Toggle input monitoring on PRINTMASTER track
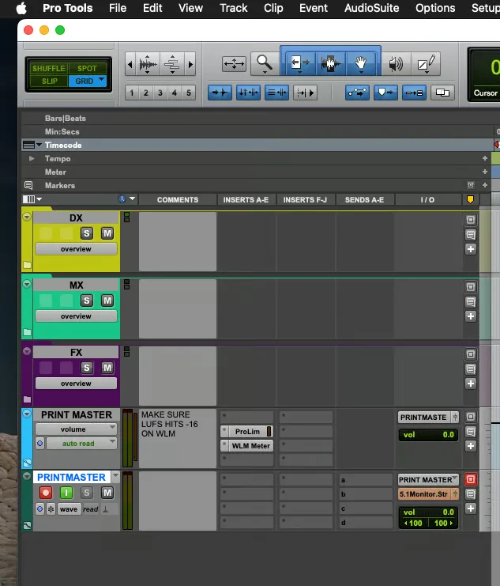This screenshot has height=586, width=500. click(66, 493)
